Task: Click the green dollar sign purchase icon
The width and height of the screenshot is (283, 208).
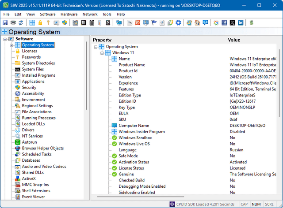Action: point(252,22)
